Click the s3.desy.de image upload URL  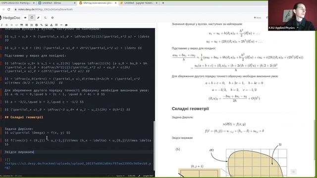[78, 165]
